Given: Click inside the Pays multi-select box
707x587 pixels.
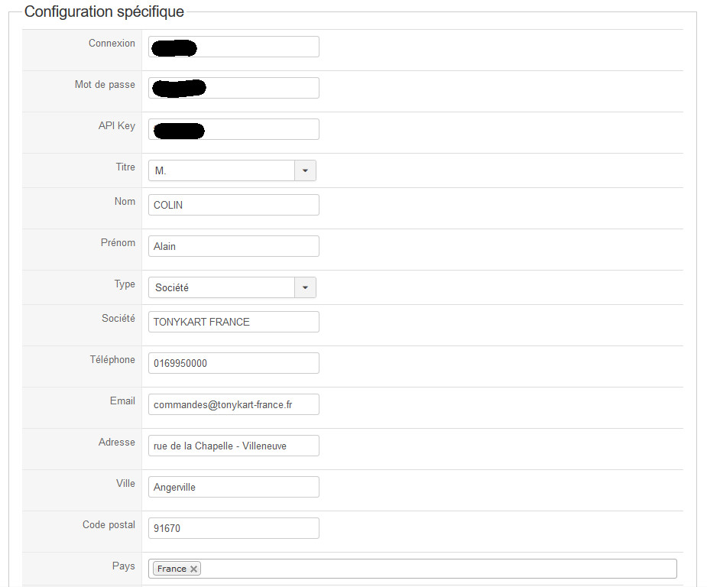Looking at the screenshot, I should pos(436,569).
